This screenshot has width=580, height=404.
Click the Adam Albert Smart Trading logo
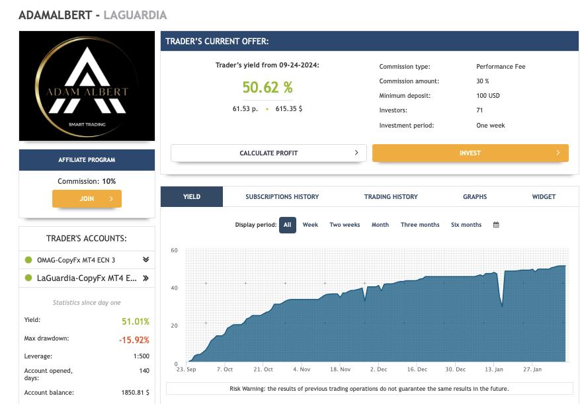(x=87, y=86)
